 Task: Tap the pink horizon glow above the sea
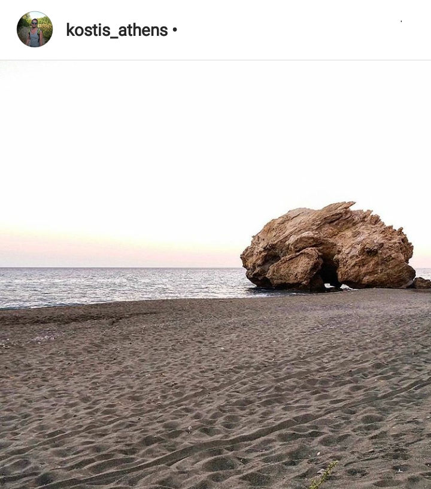pos(119,248)
